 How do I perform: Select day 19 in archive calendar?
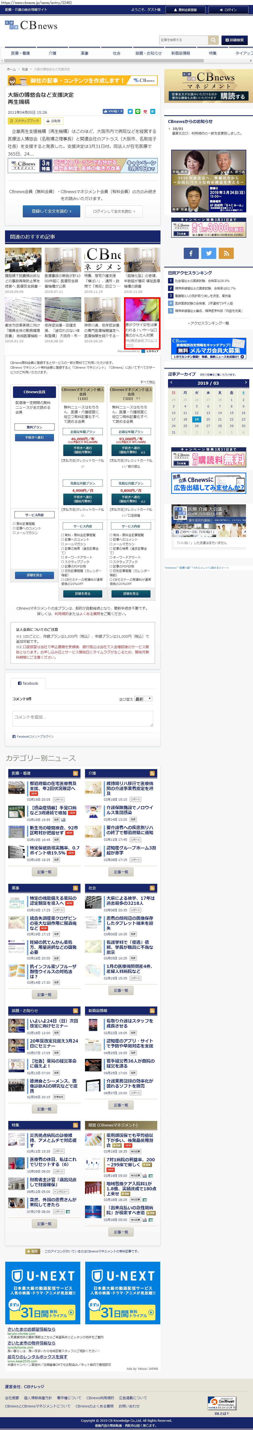coord(196,419)
